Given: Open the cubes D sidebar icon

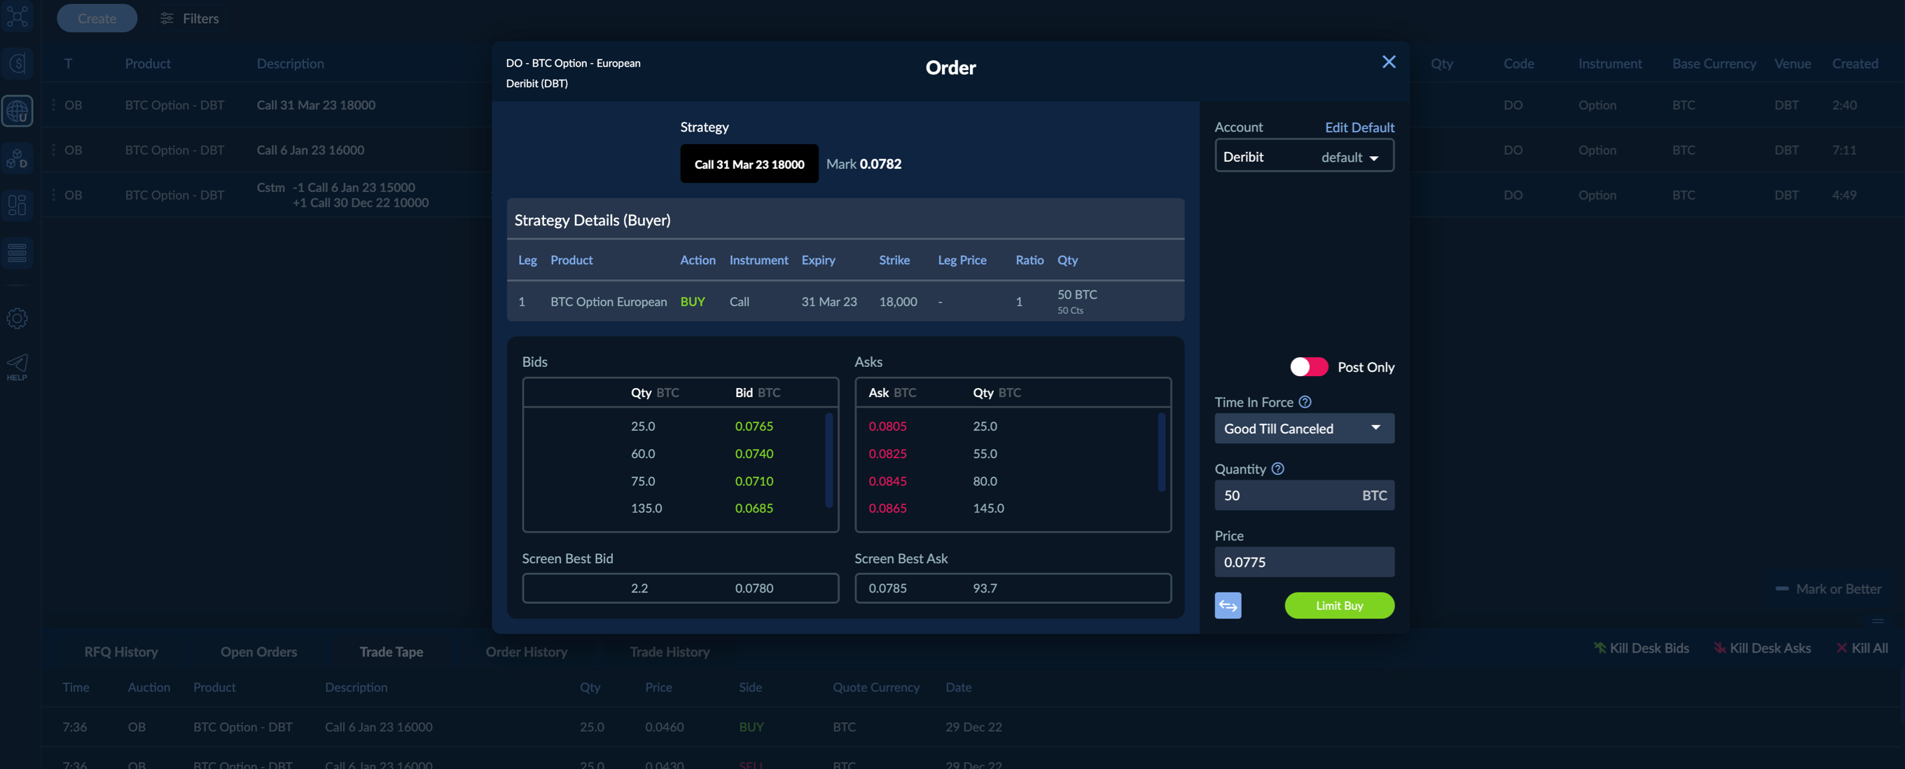Looking at the screenshot, I should click(x=17, y=158).
